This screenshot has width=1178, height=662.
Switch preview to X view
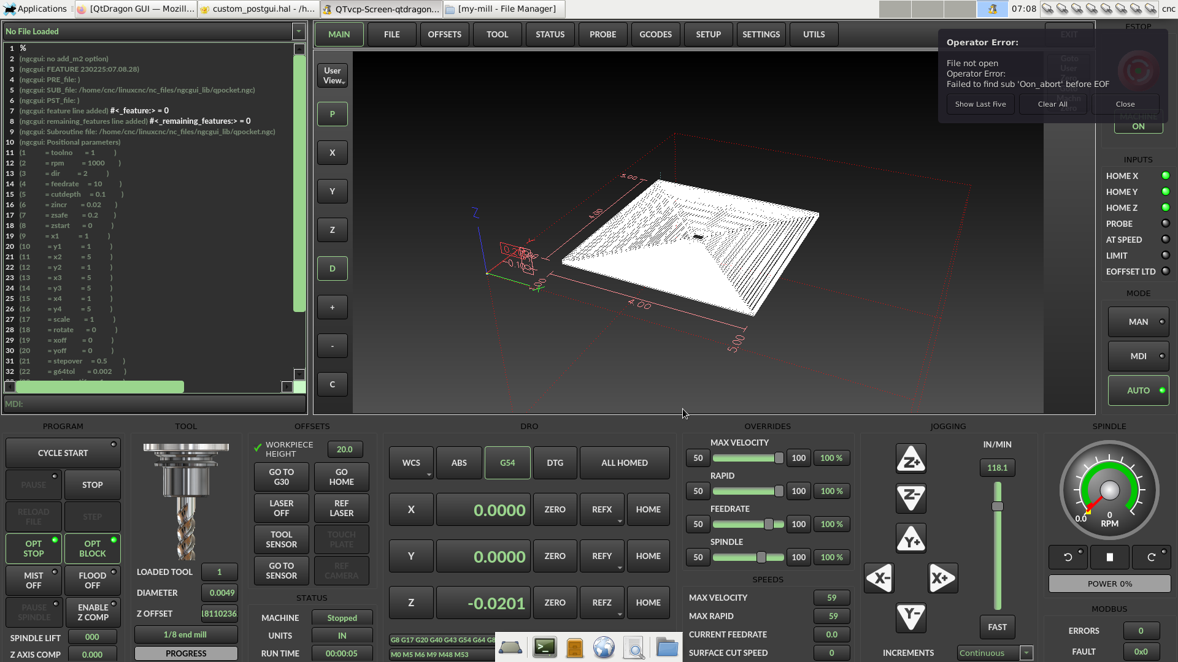pyautogui.click(x=333, y=153)
